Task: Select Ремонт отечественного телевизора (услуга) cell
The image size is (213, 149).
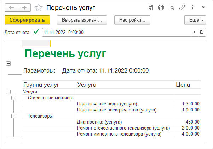Action: (125, 128)
